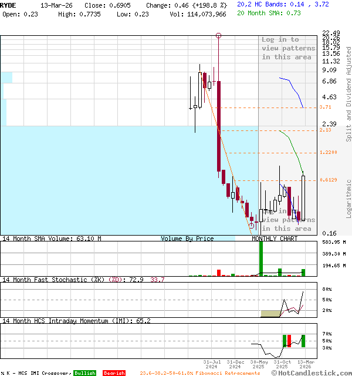The width and height of the screenshot is (352, 376).
Task: Click the 31-Oct 2025 date axis label
Action: click(282, 364)
